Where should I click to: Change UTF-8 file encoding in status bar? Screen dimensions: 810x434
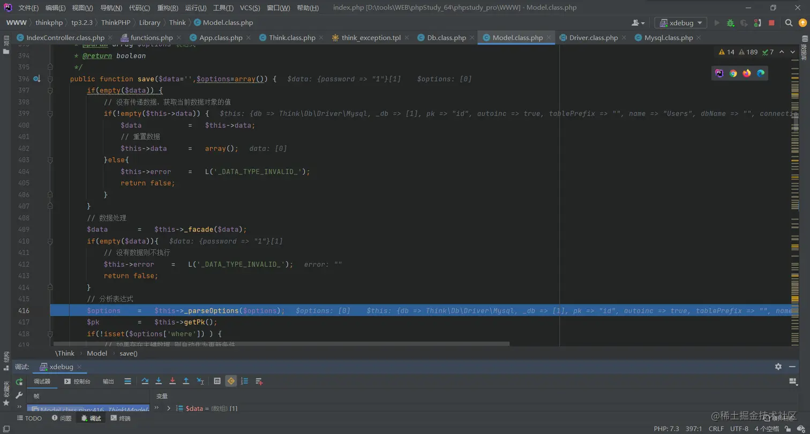(739, 429)
